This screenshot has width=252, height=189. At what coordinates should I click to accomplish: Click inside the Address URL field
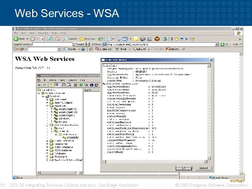click(161, 44)
